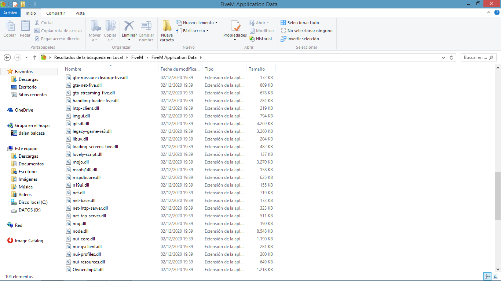Switch to the Compartir tab
This screenshot has width=501, height=281.
coord(56,13)
